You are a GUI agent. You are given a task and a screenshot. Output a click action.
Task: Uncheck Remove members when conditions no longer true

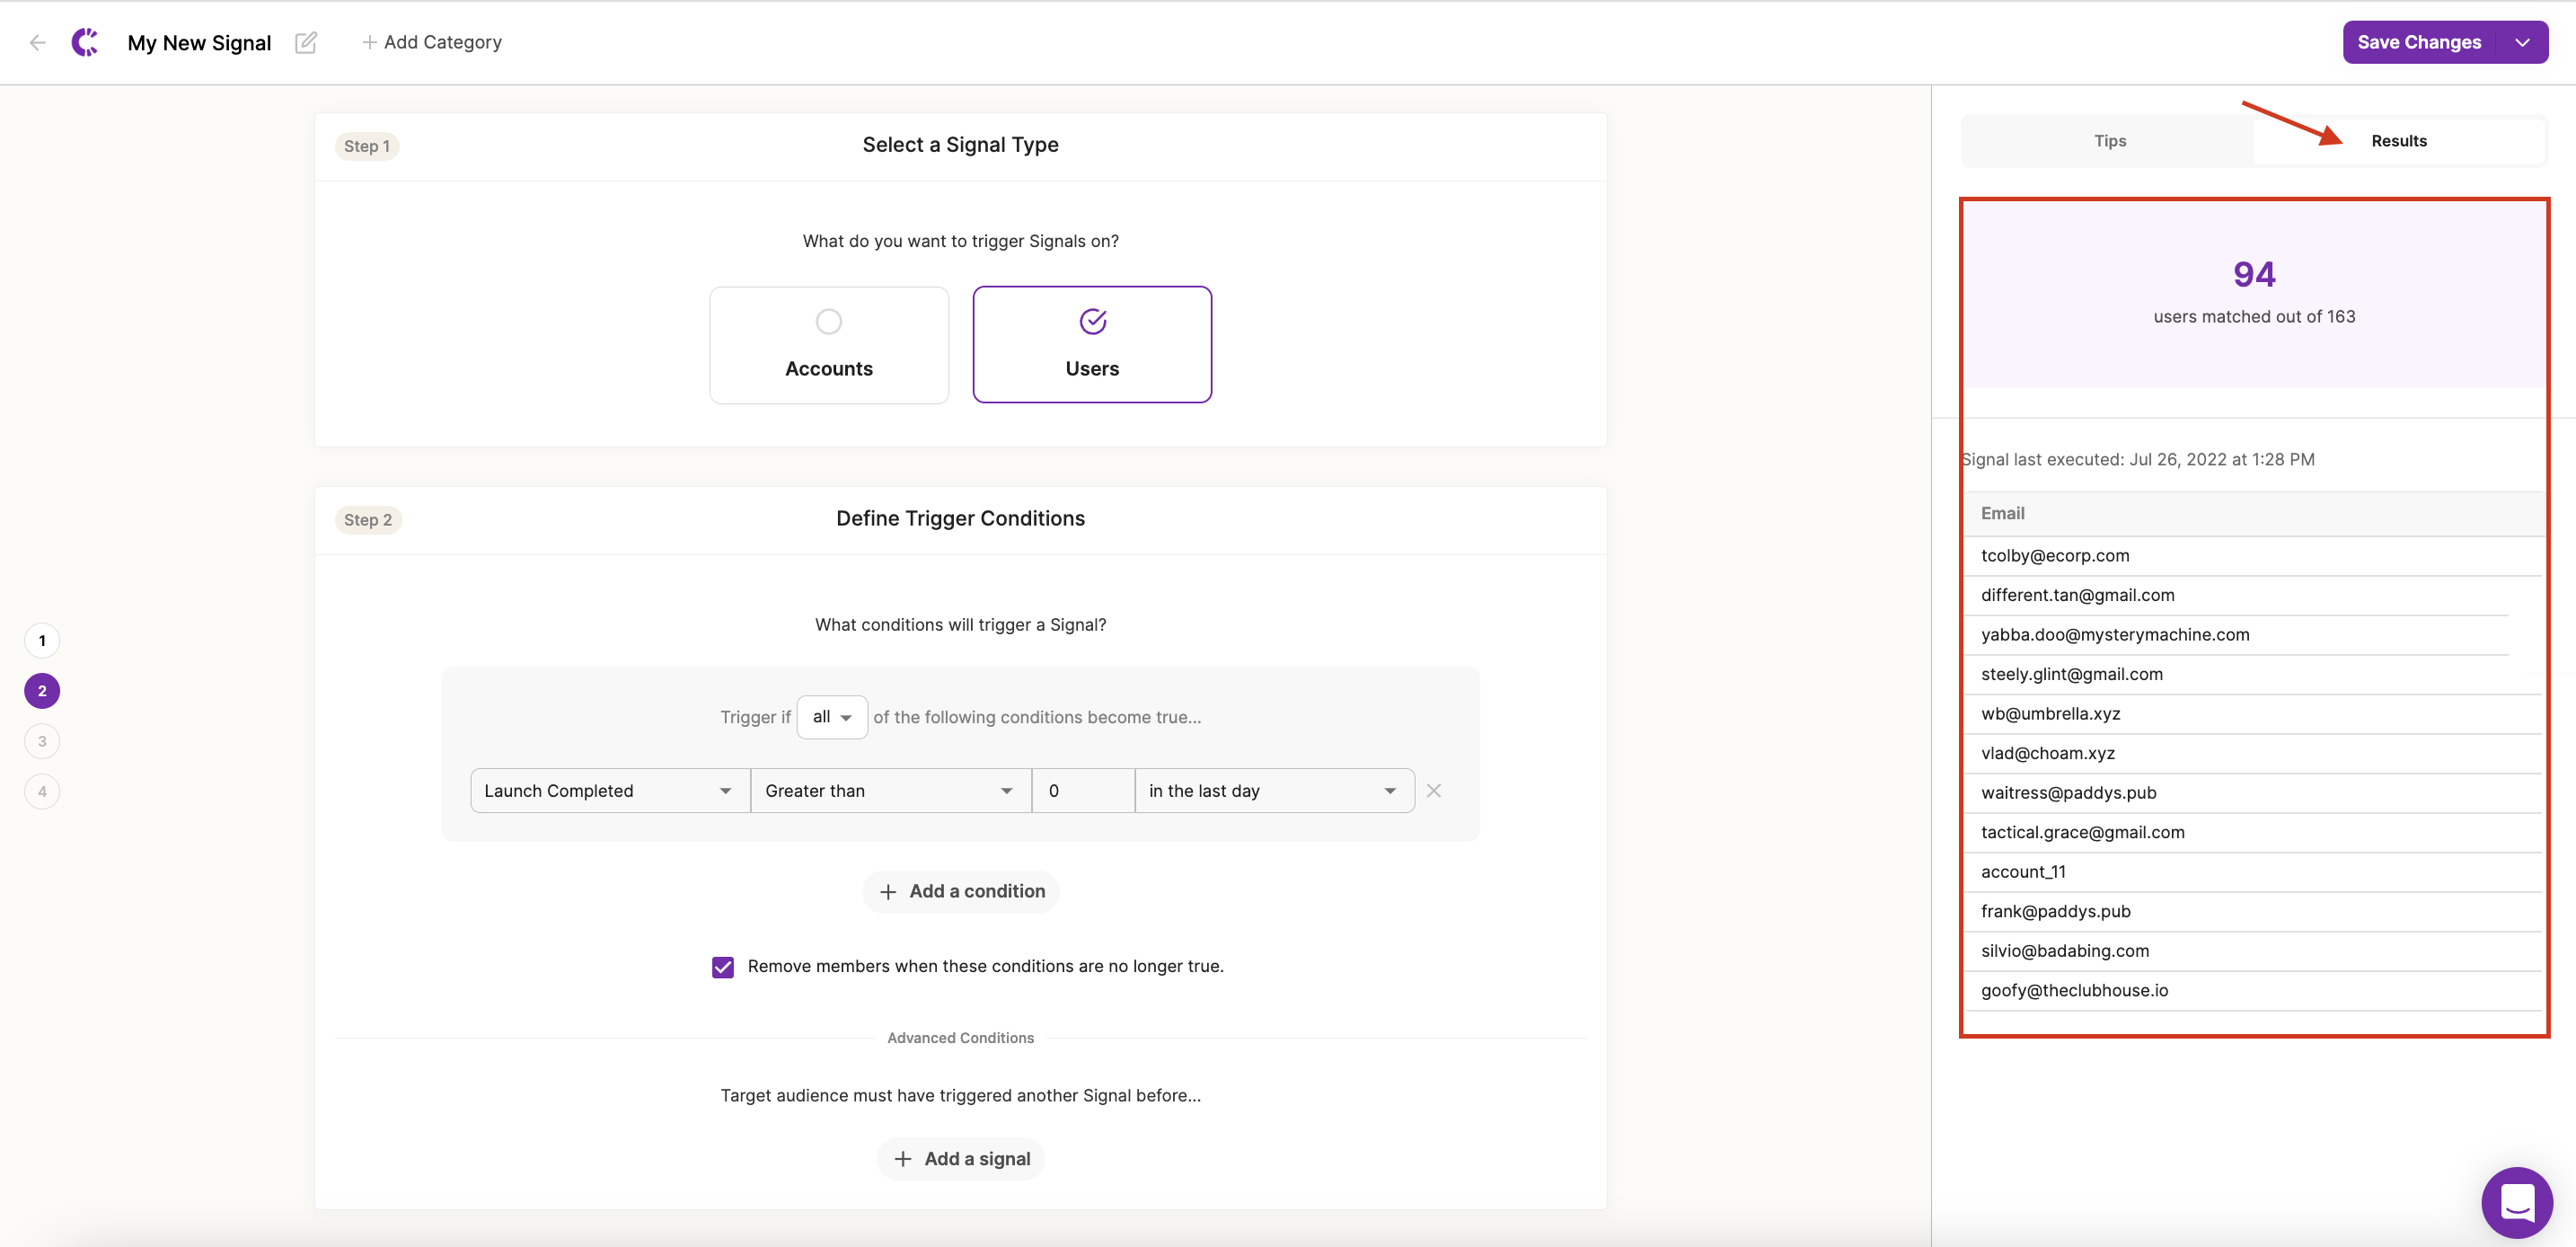pyautogui.click(x=723, y=966)
